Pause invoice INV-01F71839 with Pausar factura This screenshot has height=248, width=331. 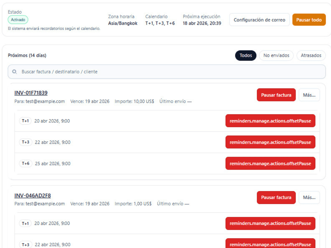coord(276,95)
